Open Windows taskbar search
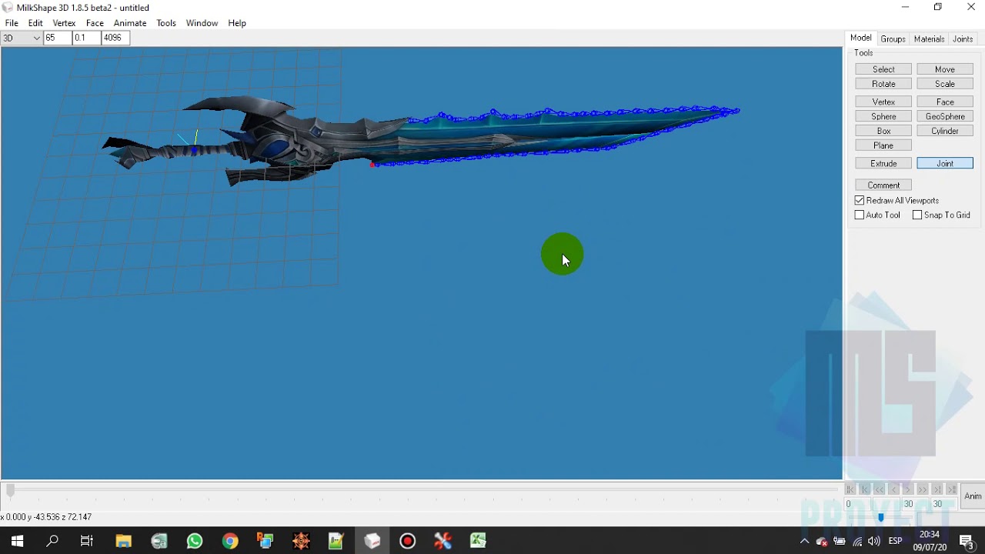The height and width of the screenshot is (554, 985). click(52, 541)
